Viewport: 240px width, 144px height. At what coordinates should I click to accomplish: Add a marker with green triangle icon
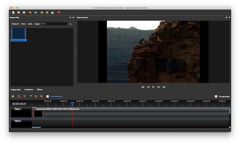31,96
